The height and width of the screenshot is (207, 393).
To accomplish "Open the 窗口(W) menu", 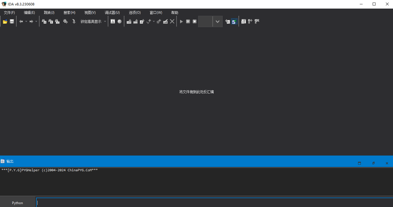I will coord(156,13).
